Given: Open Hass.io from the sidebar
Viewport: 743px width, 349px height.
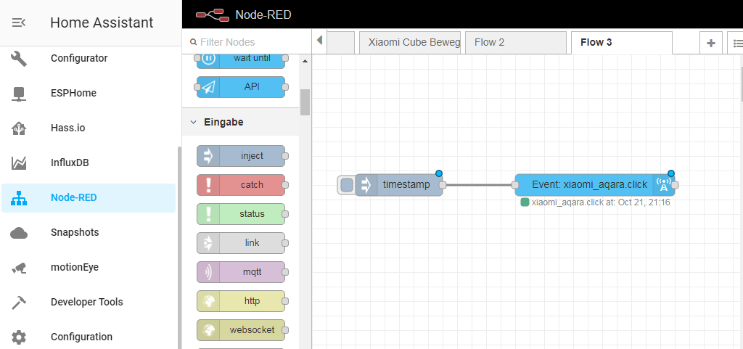Looking at the screenshot, I should [x=89, y=128].
